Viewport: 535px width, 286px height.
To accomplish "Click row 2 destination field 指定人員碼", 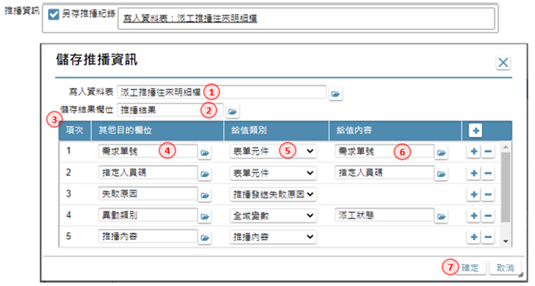I will point(148,173).
